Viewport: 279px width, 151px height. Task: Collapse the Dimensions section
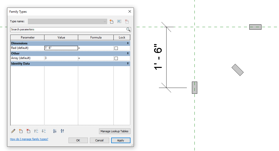(x=127, y=43)
